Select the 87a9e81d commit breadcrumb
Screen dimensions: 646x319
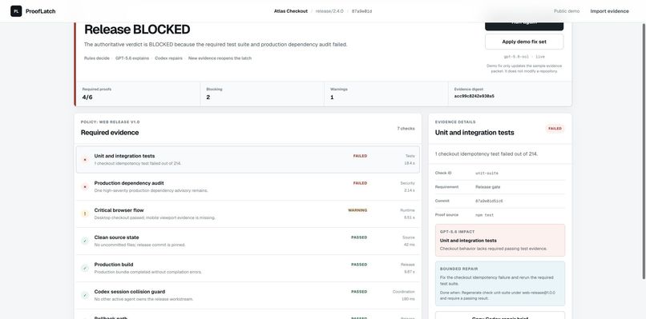point(361,11)
